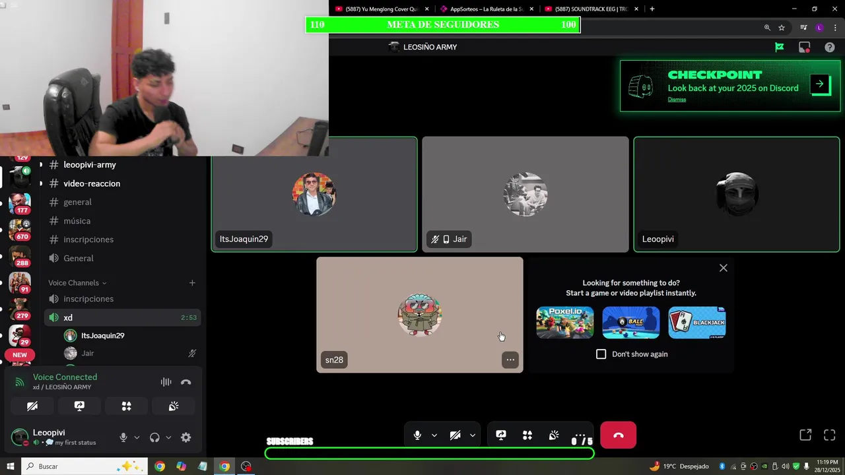Open the server with 177 badge

20,204
